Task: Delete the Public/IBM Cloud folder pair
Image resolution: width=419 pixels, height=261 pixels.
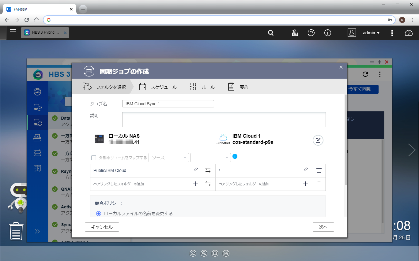Action: 319,170
